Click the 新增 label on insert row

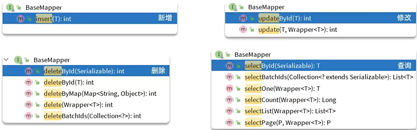[165, 18]
